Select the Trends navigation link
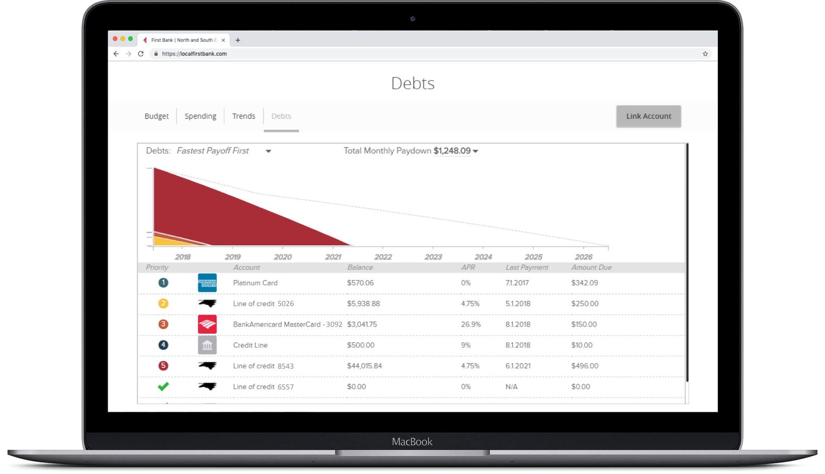Screen dimensions: 825x474 (x=243, y=116)
